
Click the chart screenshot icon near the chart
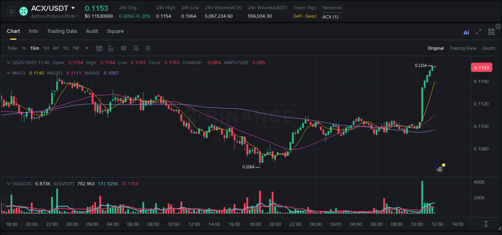[439, 169]
